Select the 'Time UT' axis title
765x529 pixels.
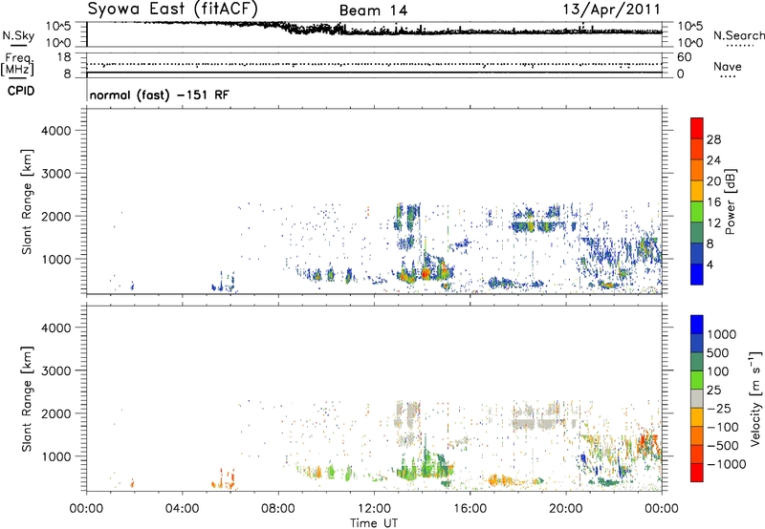[374, 523]
